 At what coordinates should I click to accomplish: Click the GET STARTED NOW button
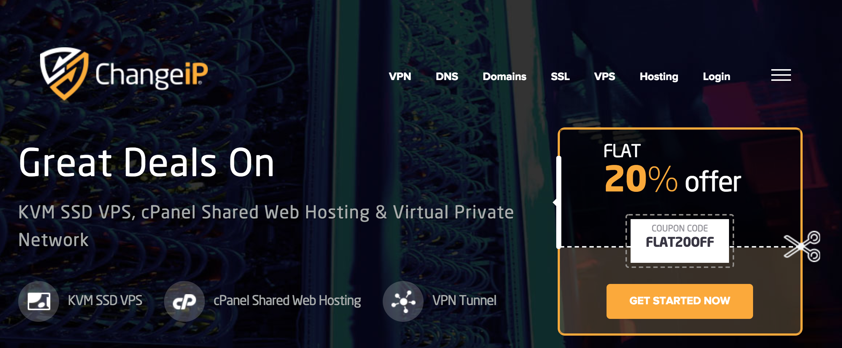pyautogui.click(x=679, y=301)
